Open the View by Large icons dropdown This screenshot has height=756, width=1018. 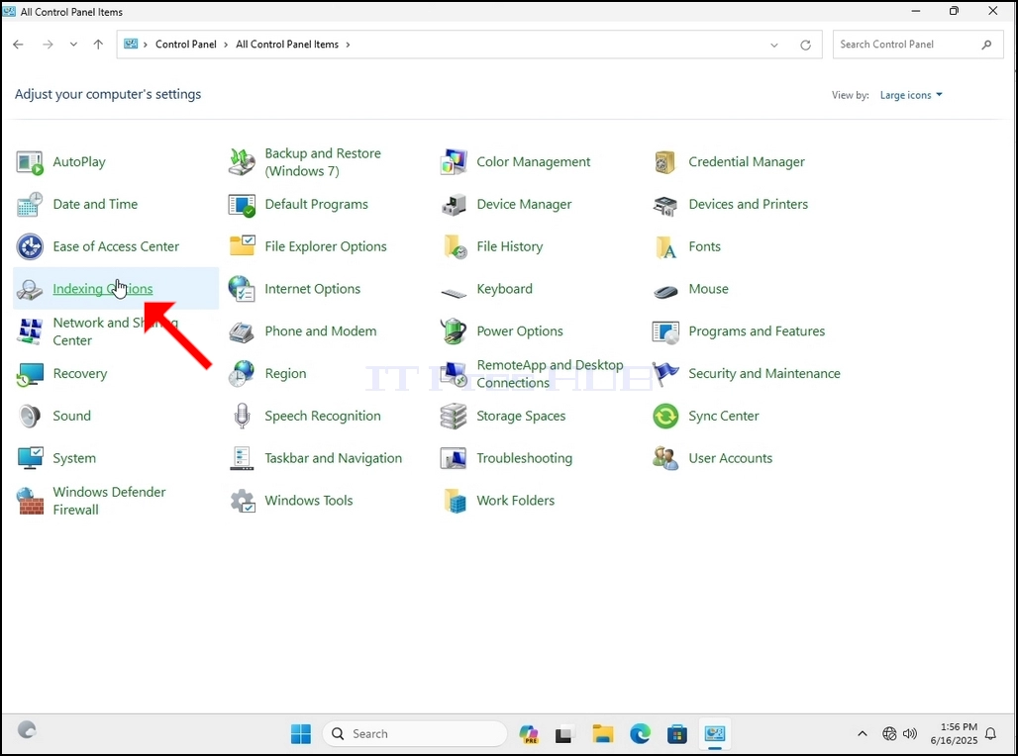911,95
